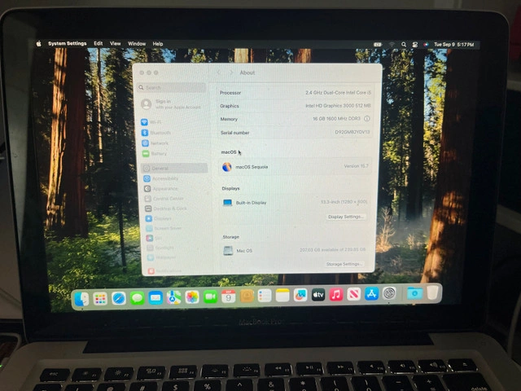Click the Search field in settings sidebar
521x391 pixels.
pyautogui.click(x=172, y=87)
